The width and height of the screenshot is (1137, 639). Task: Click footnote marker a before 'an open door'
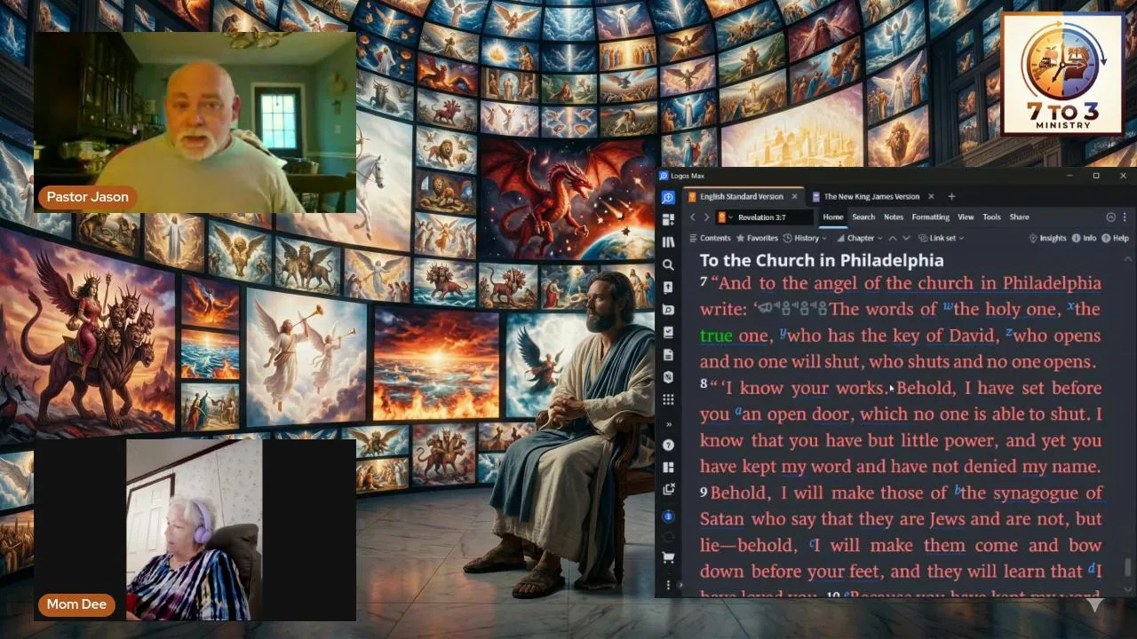[x=737, y=413]
